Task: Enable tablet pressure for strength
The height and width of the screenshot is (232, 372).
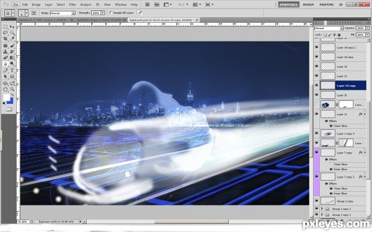Action: click(x=139, y=13)
